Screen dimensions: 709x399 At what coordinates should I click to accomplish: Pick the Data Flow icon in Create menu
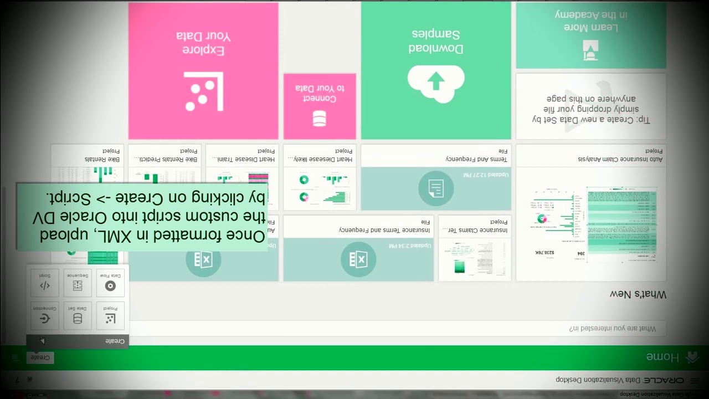point(110,283)
